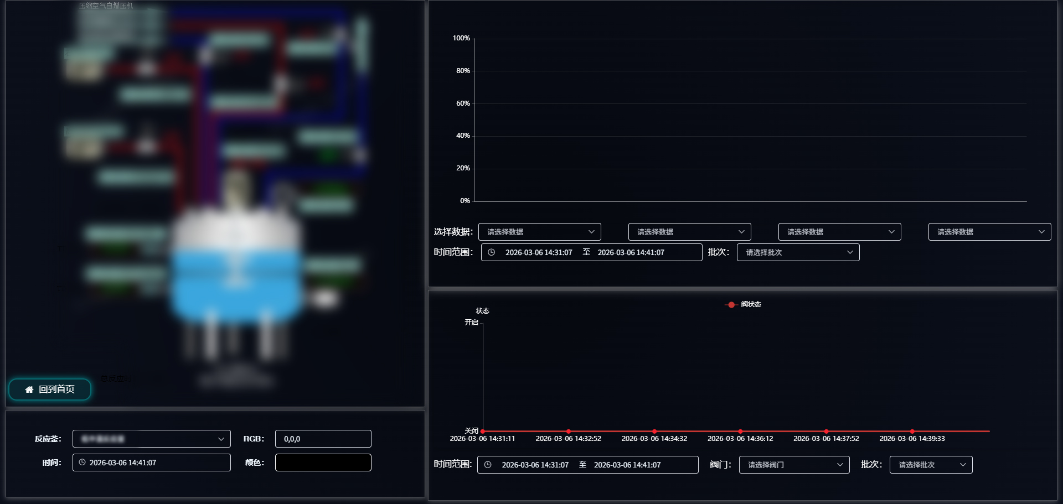Click the clock icon in the 时间 field
Image resolution: width=1063 pixels, height=504 pixels.
coord(82,463)
